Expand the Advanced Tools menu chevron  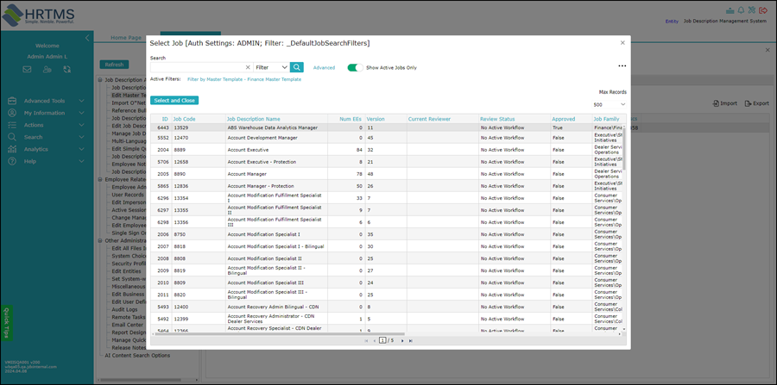click(82, 101)
